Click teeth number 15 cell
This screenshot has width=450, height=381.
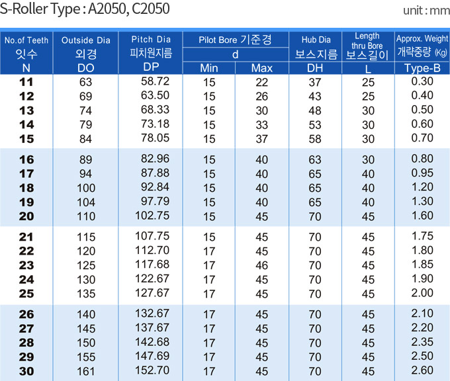pos(26,139)
